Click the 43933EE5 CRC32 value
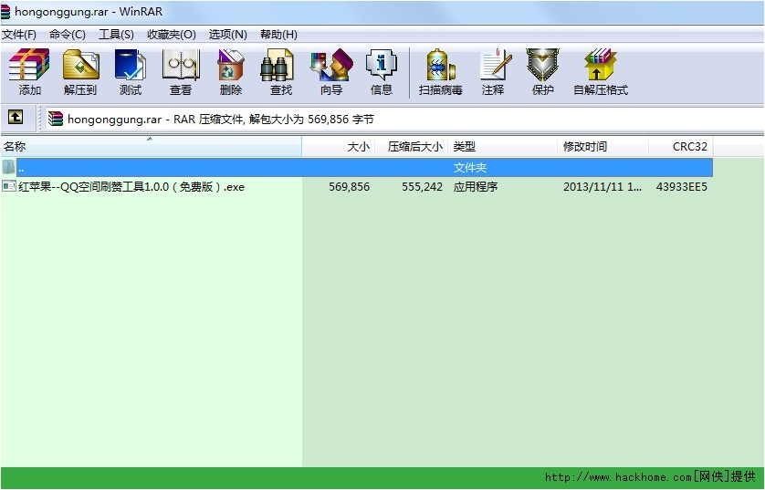This screenshot has height=490, width=765. click(682, 187)
